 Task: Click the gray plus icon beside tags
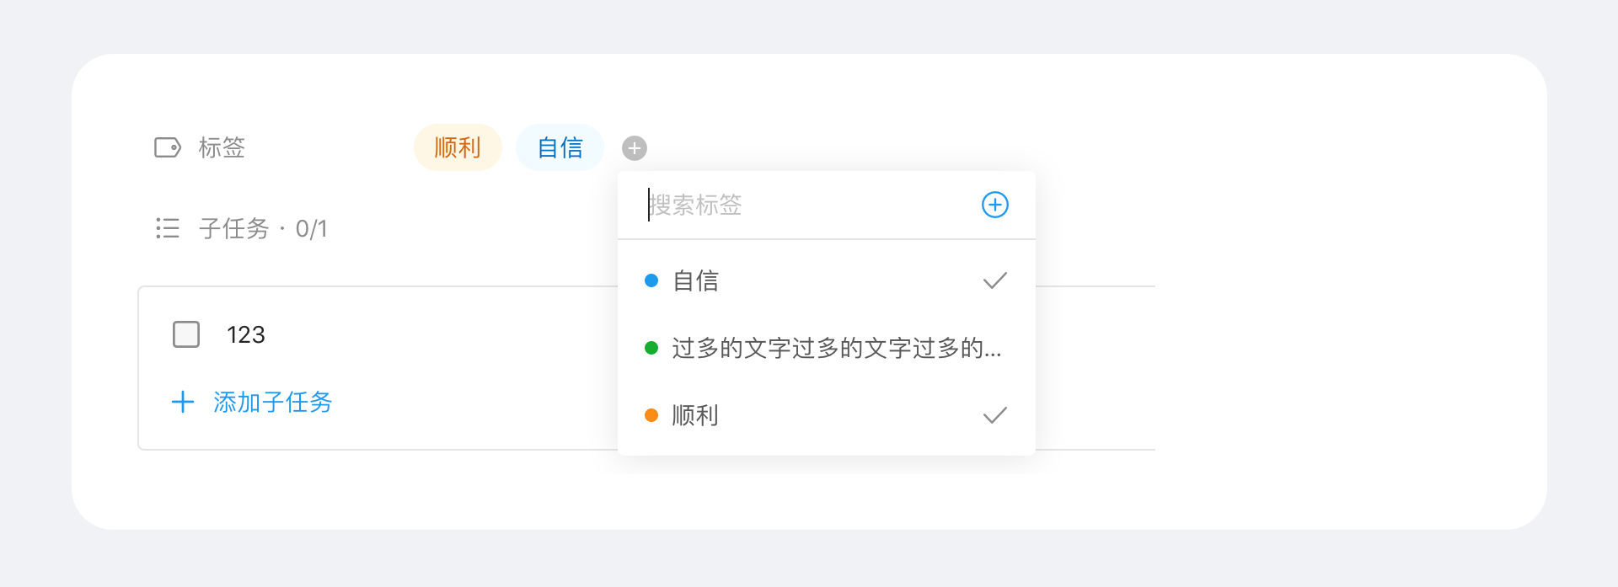pos(635,148)
